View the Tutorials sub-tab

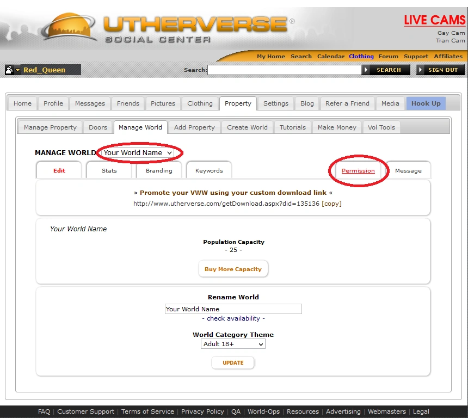point(293,127)
